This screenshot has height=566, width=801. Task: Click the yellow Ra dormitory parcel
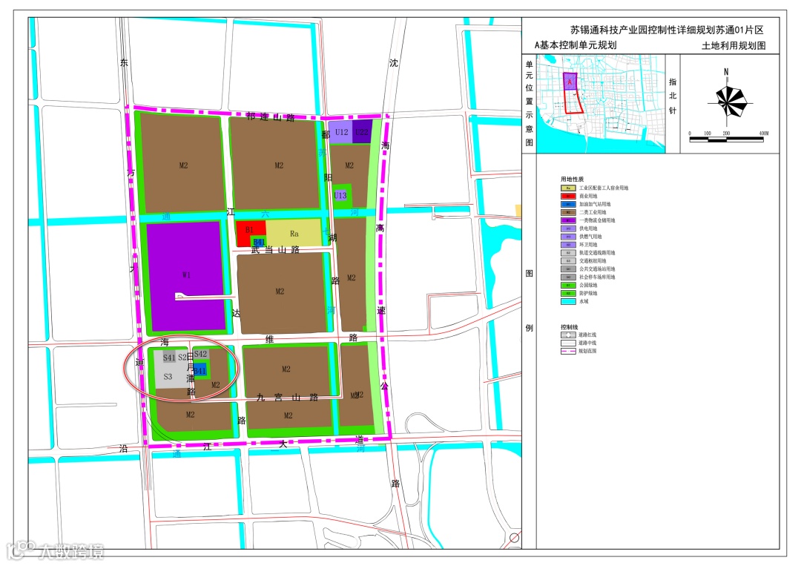[294, 234]
